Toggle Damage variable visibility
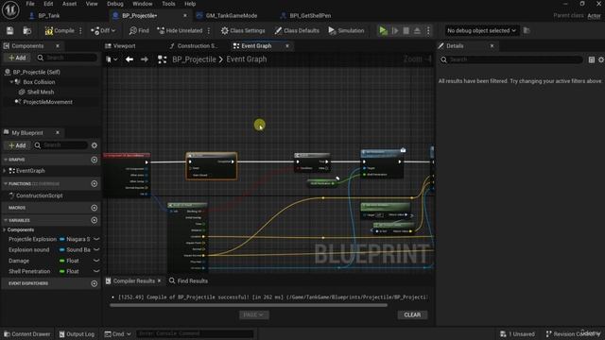 tap(96, 261)
